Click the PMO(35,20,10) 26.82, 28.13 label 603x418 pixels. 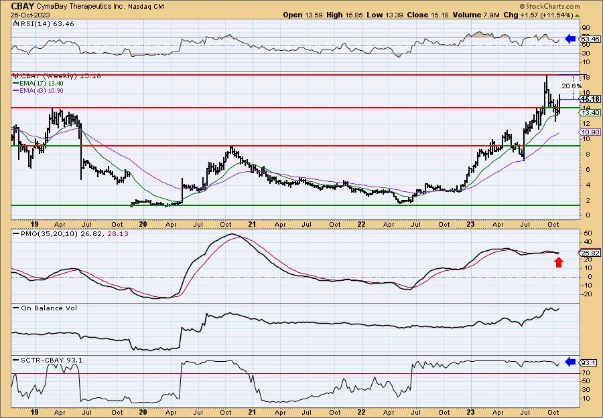click(x=70, y=233)
